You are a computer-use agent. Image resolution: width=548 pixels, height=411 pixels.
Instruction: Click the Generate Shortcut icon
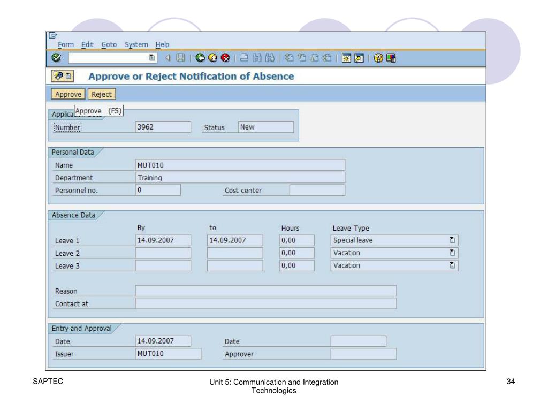359,58
